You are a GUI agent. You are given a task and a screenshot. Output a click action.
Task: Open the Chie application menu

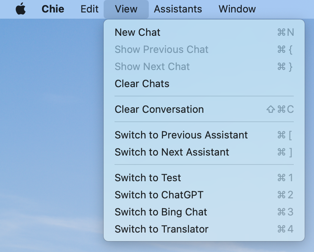[x=53, y=9]
